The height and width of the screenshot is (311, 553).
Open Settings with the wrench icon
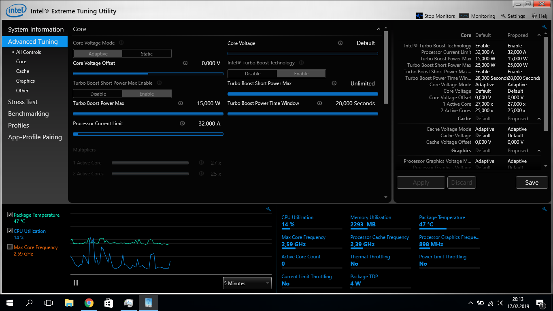point(513,16)
